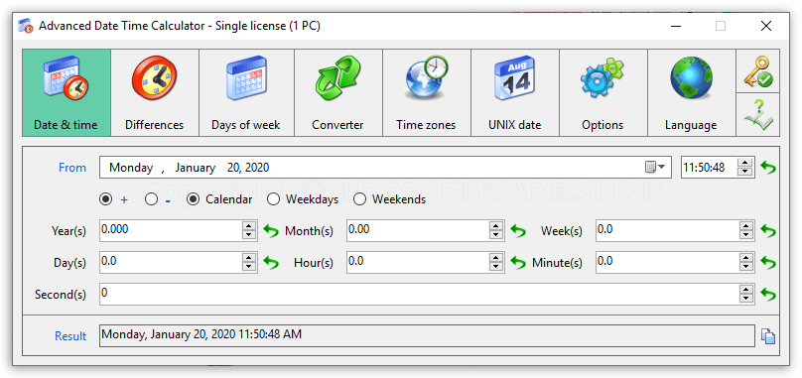Viewport: 802px width, 378px height.
Task: Open the From date calendar dropdown
Action: click(x=655, y=168)
